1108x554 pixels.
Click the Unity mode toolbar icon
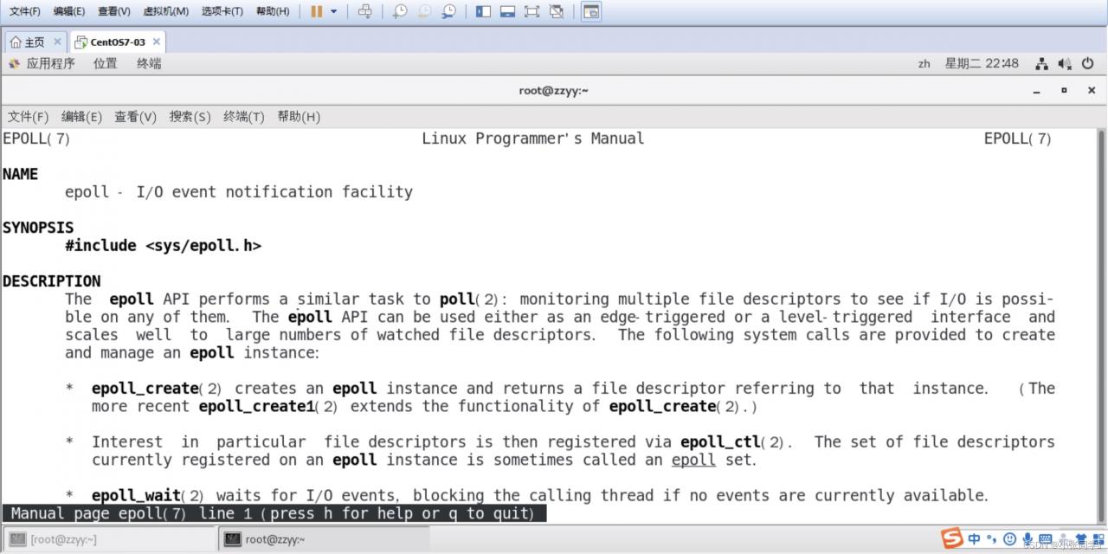556,11
